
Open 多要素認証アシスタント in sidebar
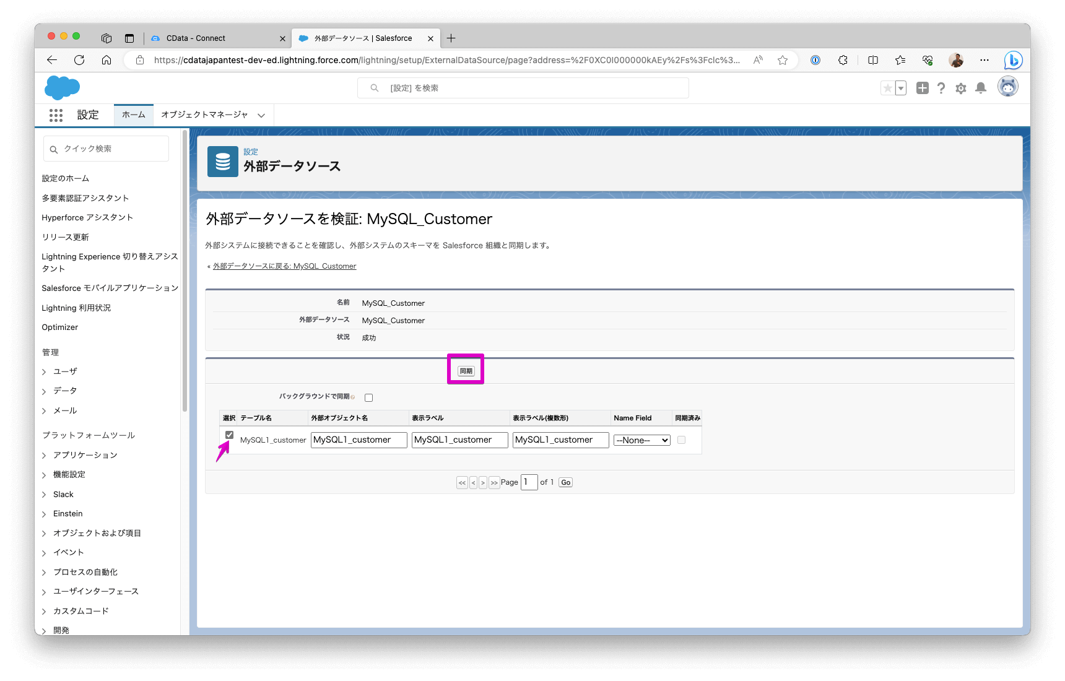(x=85, y=198)
